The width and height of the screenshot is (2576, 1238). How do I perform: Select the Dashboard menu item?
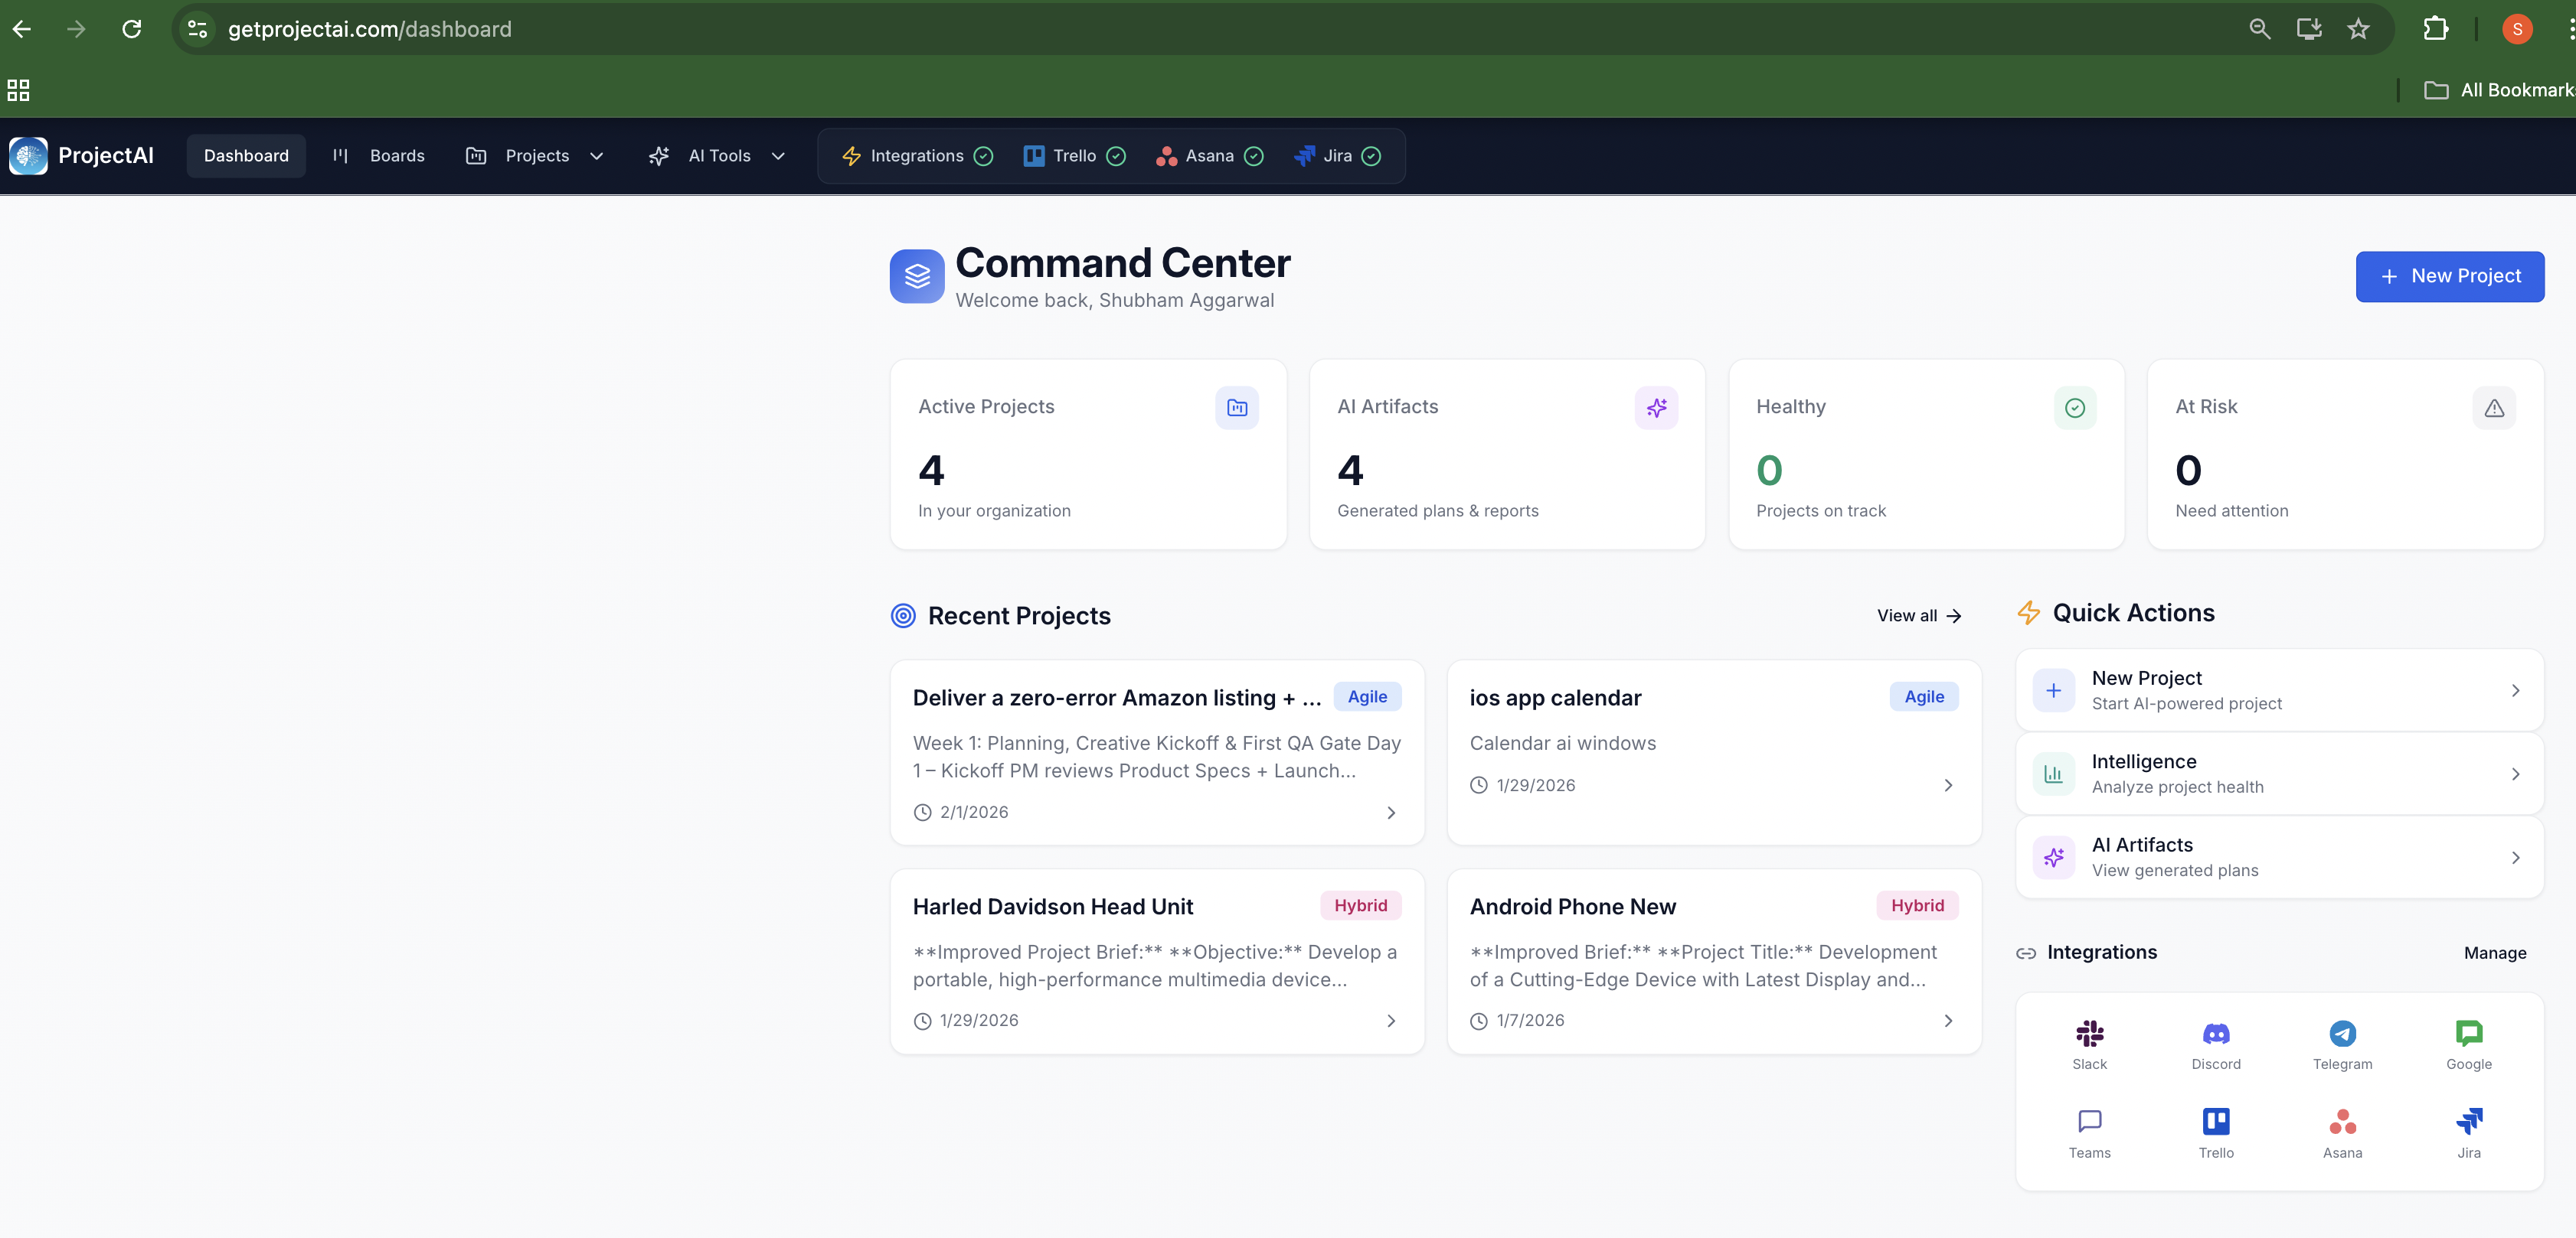[246, 156]
